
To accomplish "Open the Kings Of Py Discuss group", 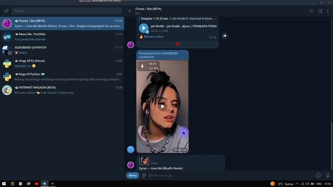I will tap(62, 63).
